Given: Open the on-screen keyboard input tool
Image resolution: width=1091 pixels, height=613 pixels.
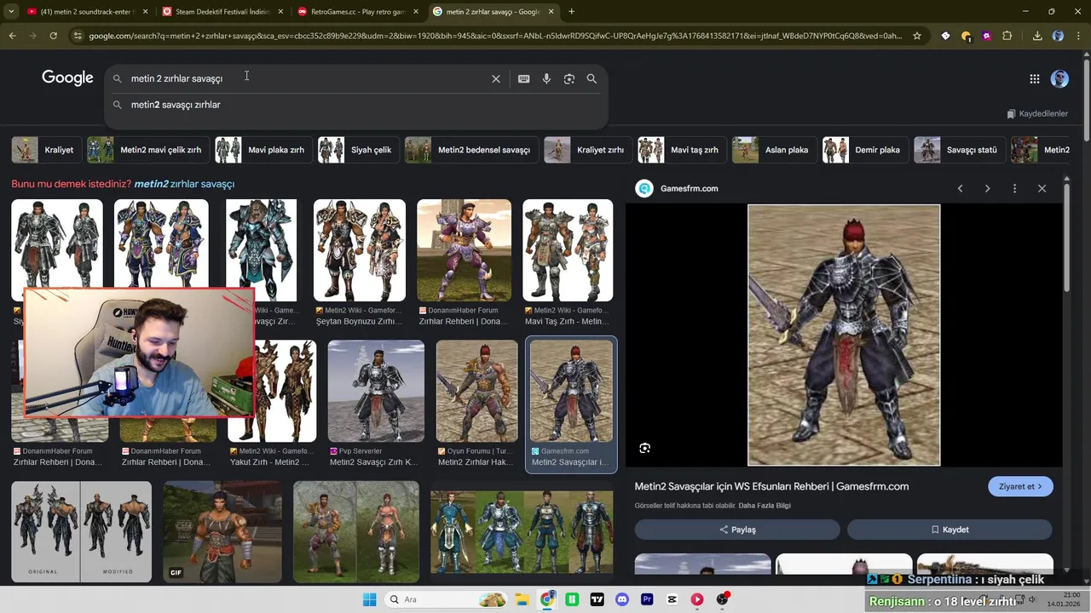Looking at the screenshot, I should pos(523,78).
